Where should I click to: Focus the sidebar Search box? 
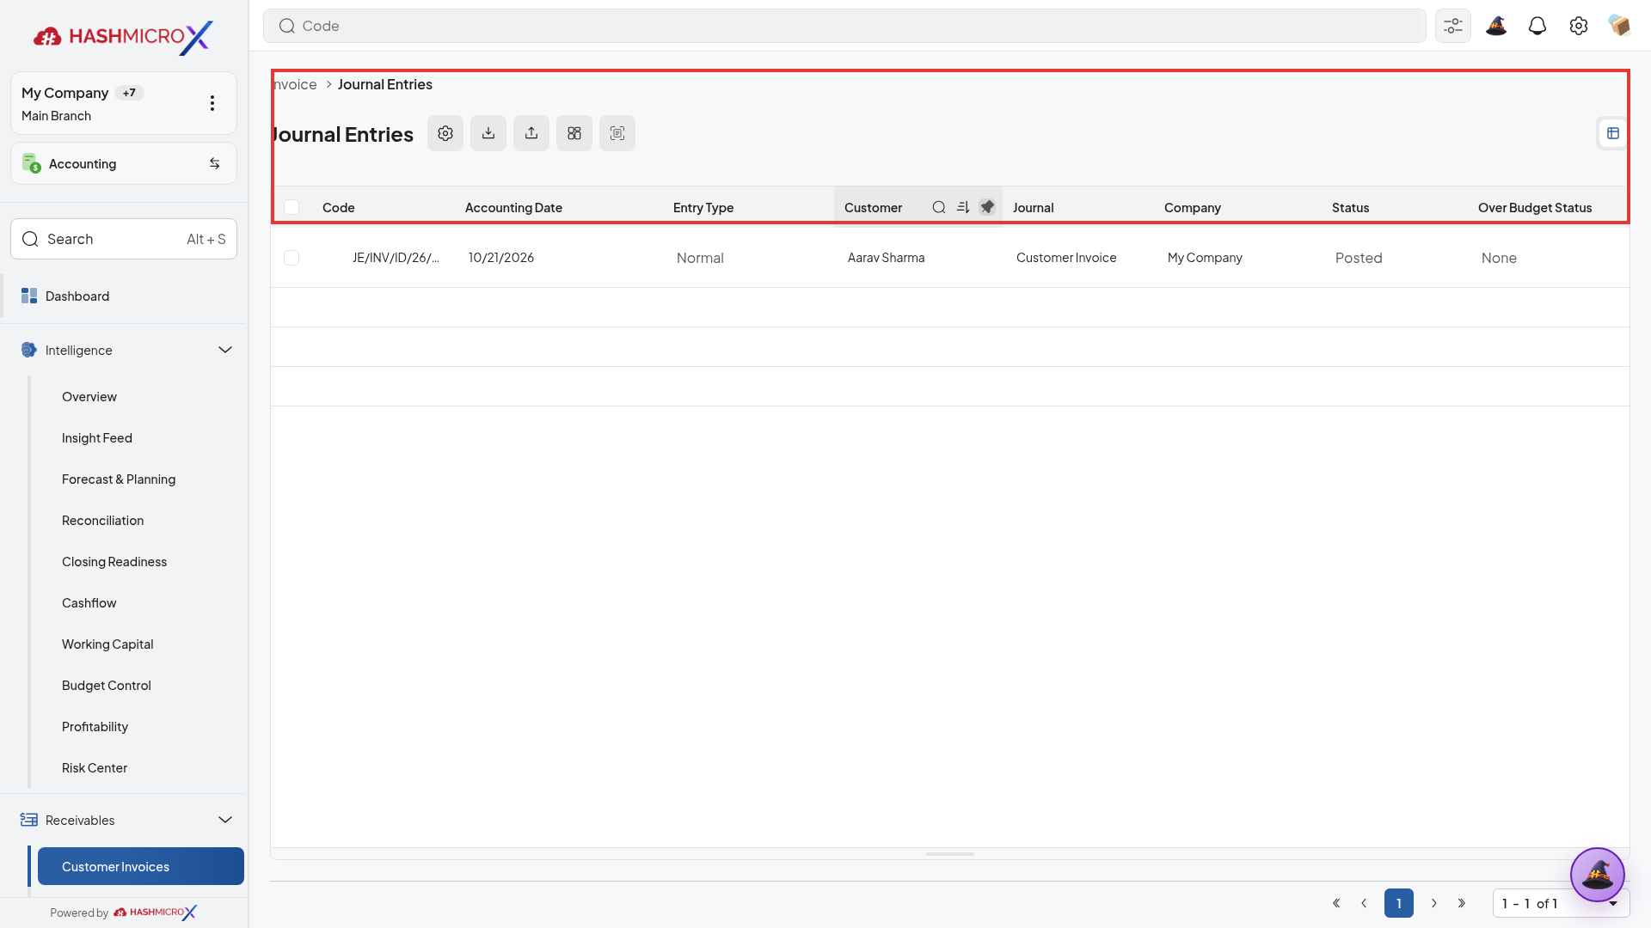(x=124, y=239)
